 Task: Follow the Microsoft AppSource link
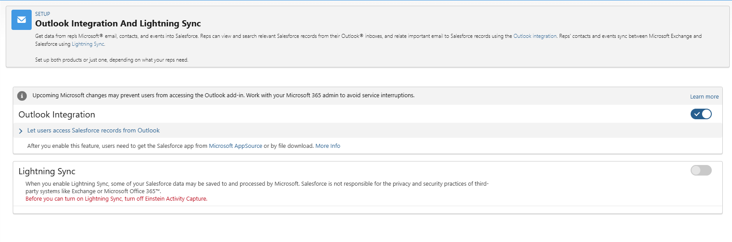(x=235, y=146)
